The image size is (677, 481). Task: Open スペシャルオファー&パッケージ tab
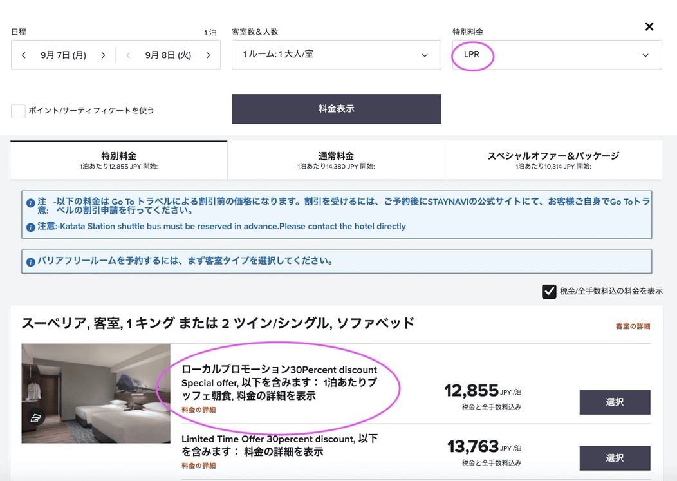(x=553, y=160)
